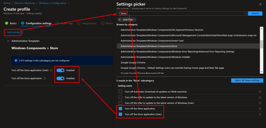
Task: Click the category list scrollbar down arrow
Action: (x=262, y=72)
